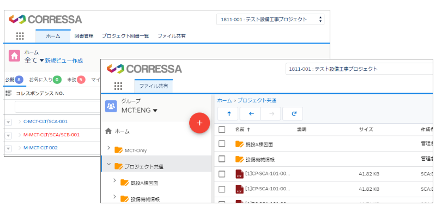Open the 全て view dropdown arrow
The image size is (436, 218).
(x=42, y=60)
